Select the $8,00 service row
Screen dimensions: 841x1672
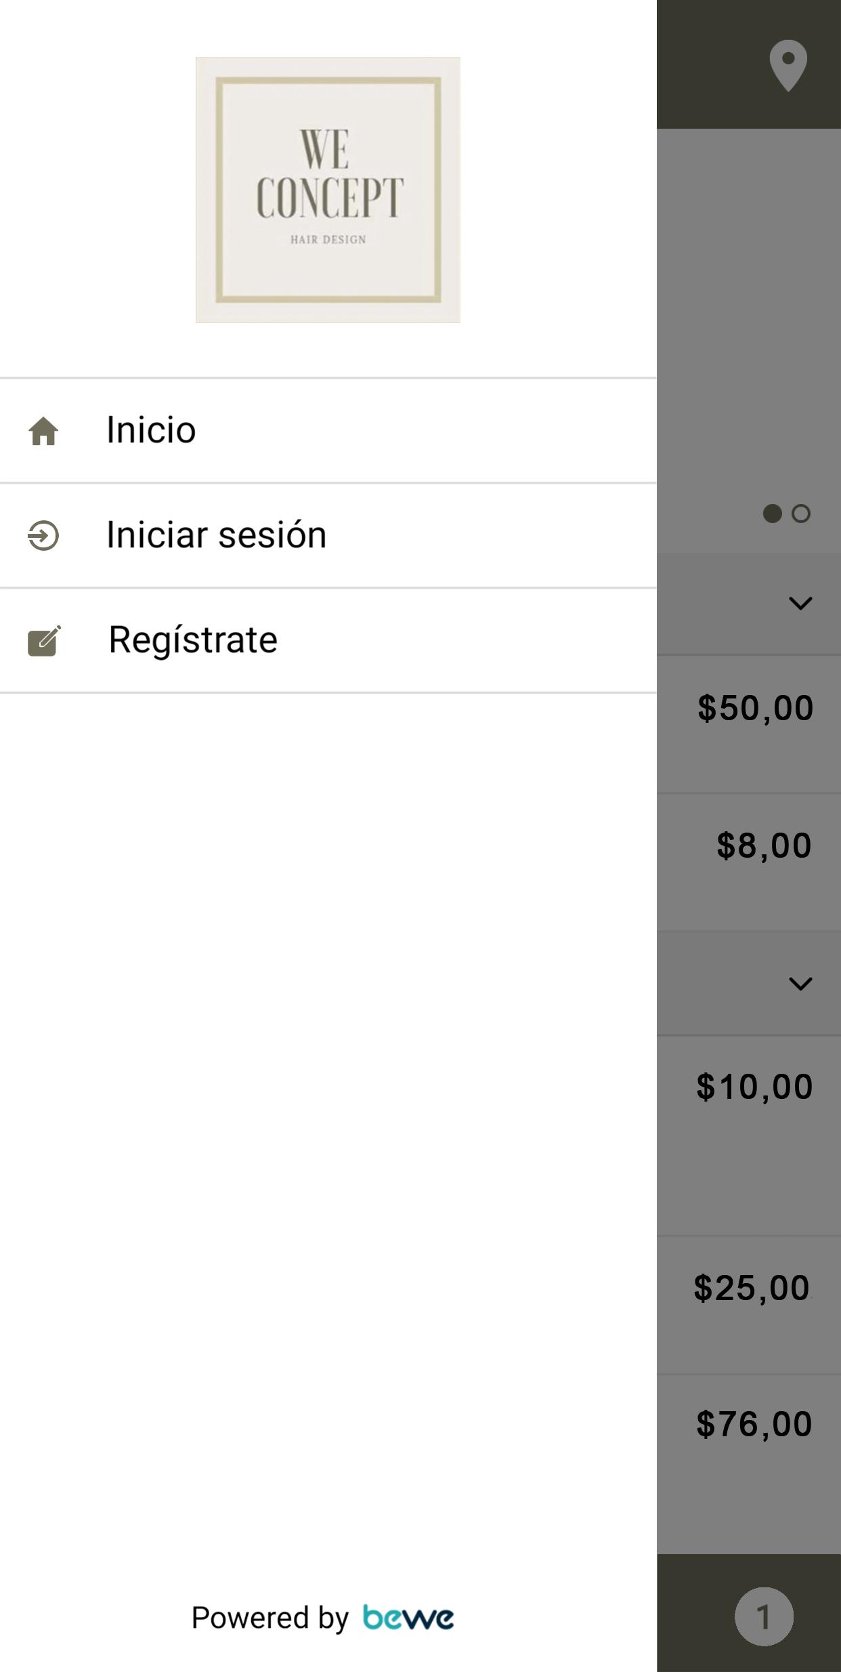click(749, 862)
